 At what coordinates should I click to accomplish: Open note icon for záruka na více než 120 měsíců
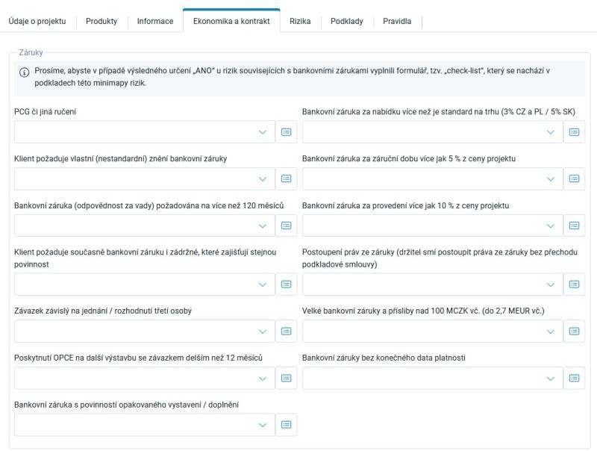(x=287, y=225)
